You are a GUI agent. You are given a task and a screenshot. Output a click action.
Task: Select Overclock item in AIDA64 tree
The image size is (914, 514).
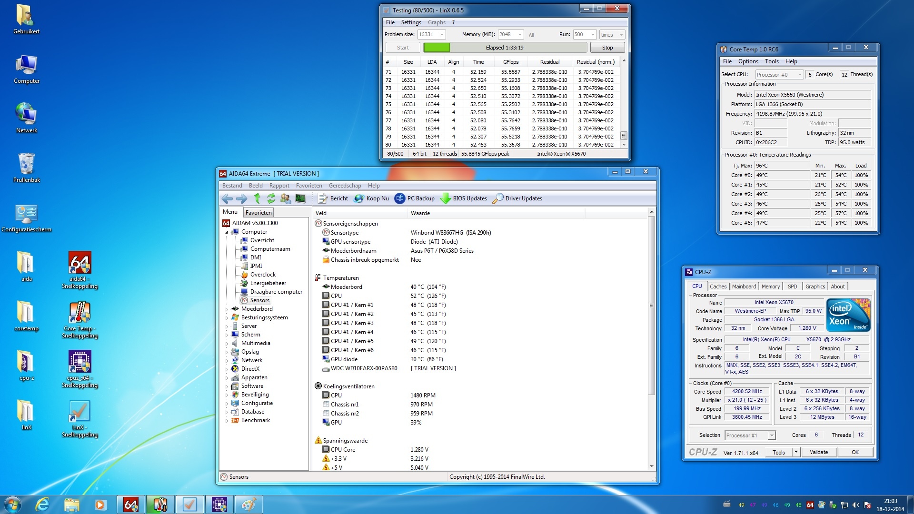[263, 275]
